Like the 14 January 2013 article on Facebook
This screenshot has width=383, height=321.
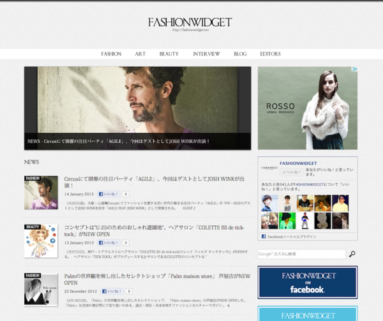(x=109, y=194)
